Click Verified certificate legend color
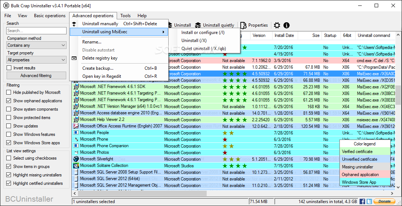The width and height of the screenshot is (402, 206). tap(365, 152)
